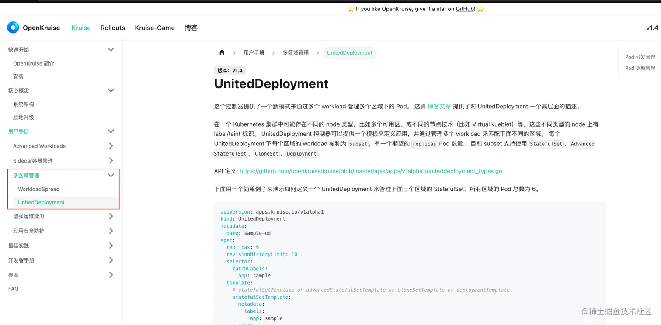
Task: Expand the 应用安全防护 chevron
Action: click(111, 231)
